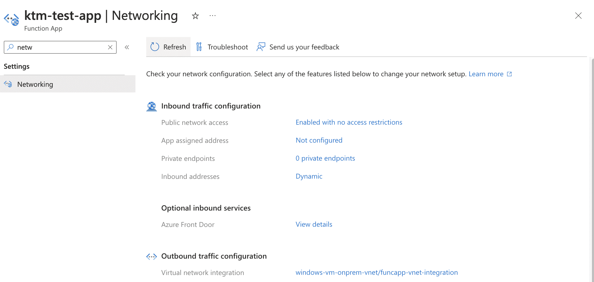This screenshot has width=594, height=282.
Task: Click Not configured app assigned address
Action: point(319,140)
